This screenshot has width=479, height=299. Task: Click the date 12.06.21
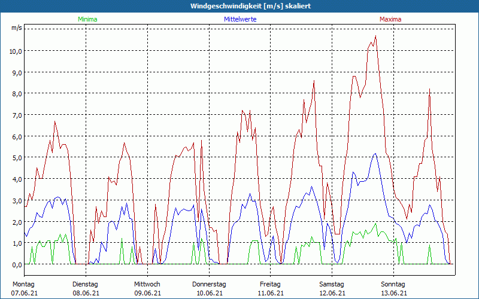click(x=332, y=293)
